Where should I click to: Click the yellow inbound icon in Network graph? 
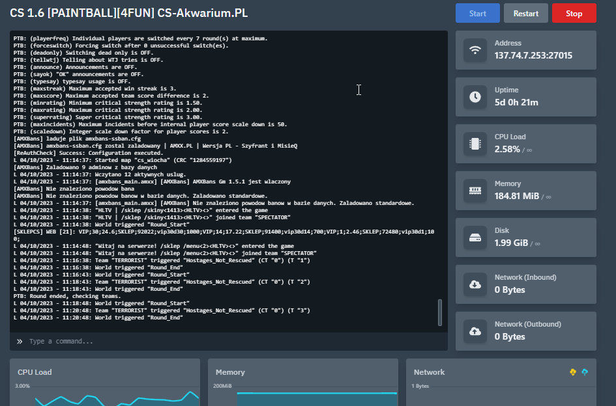573,372
